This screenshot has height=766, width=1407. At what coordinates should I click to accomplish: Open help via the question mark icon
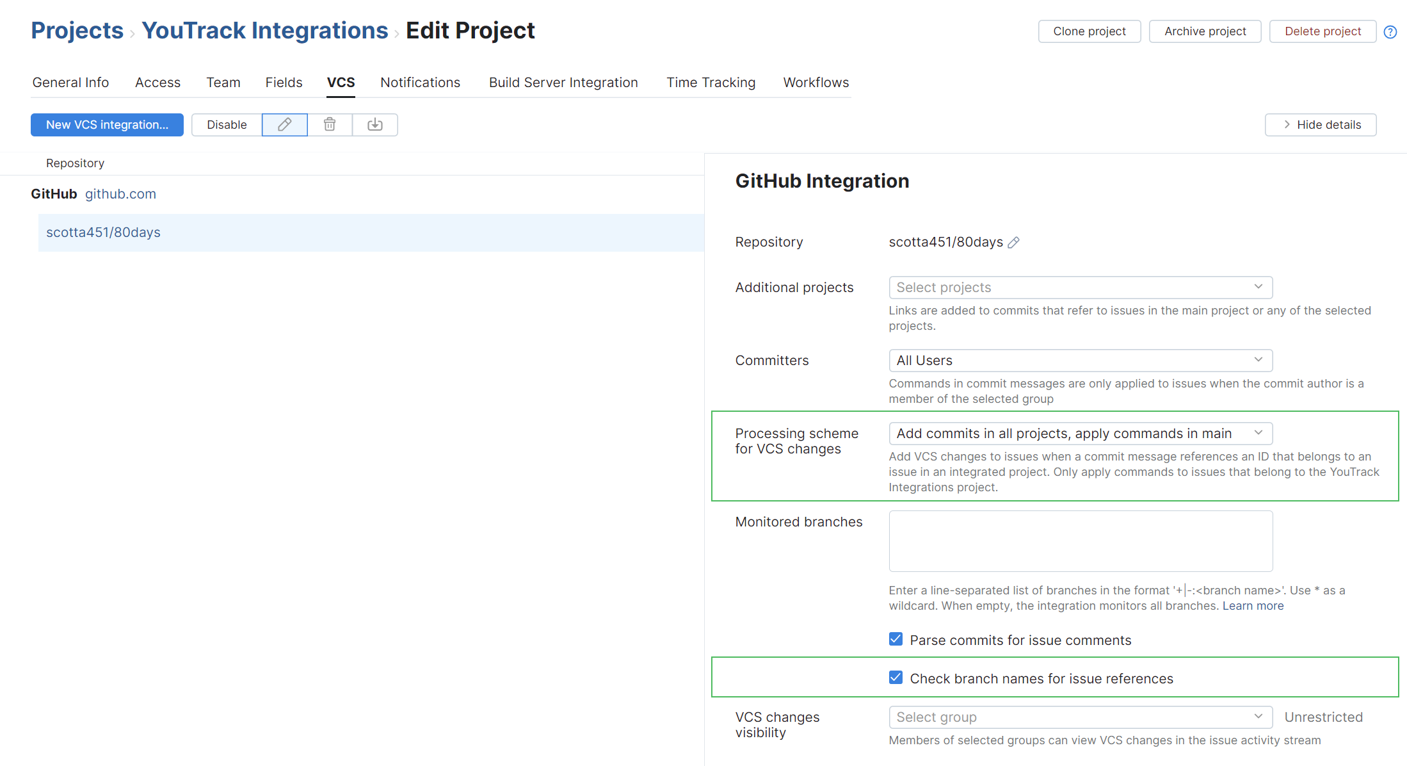tap(1390, 31)
